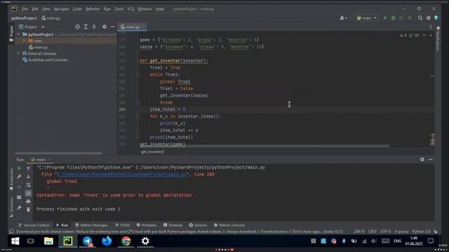Toggle soft-wrap in the Run console
Screen dimensions: 449x252
pos(28,185)
